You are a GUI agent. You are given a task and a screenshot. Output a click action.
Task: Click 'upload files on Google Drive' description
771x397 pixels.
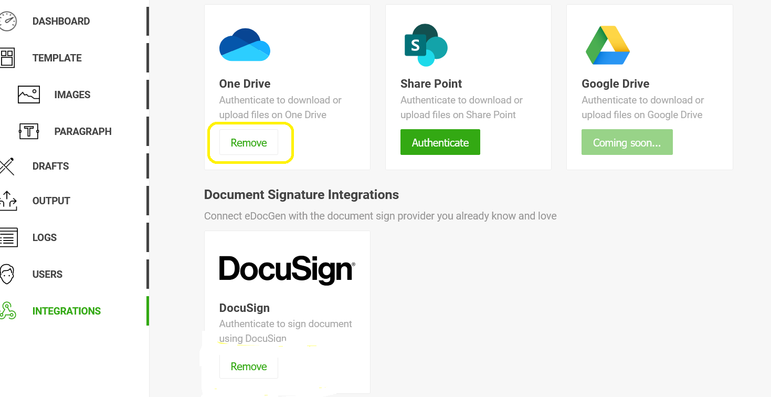[x=642, y=114]
